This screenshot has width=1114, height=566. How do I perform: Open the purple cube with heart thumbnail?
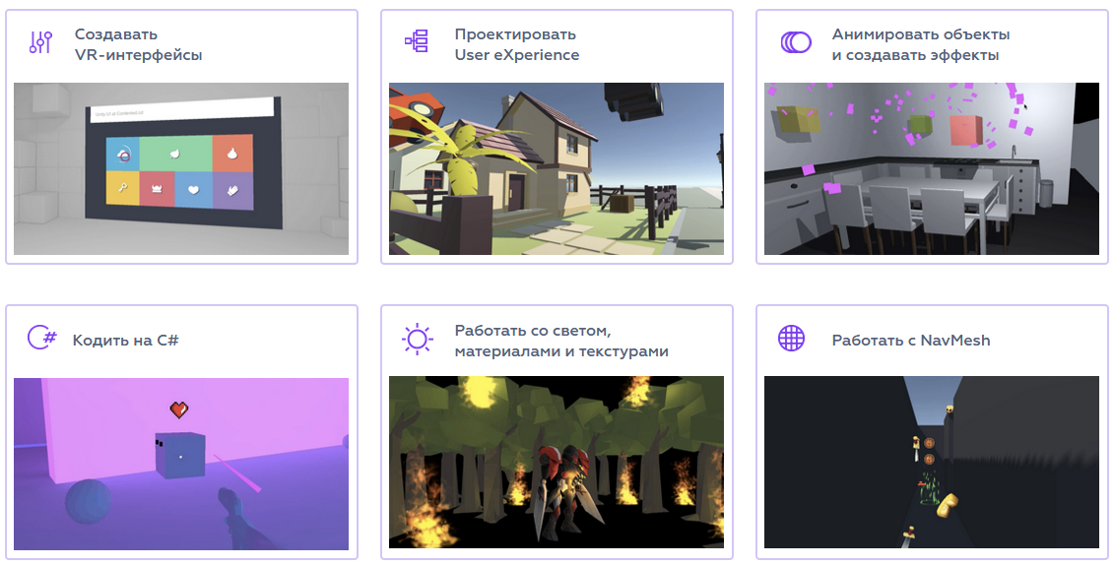click(181, 464)
